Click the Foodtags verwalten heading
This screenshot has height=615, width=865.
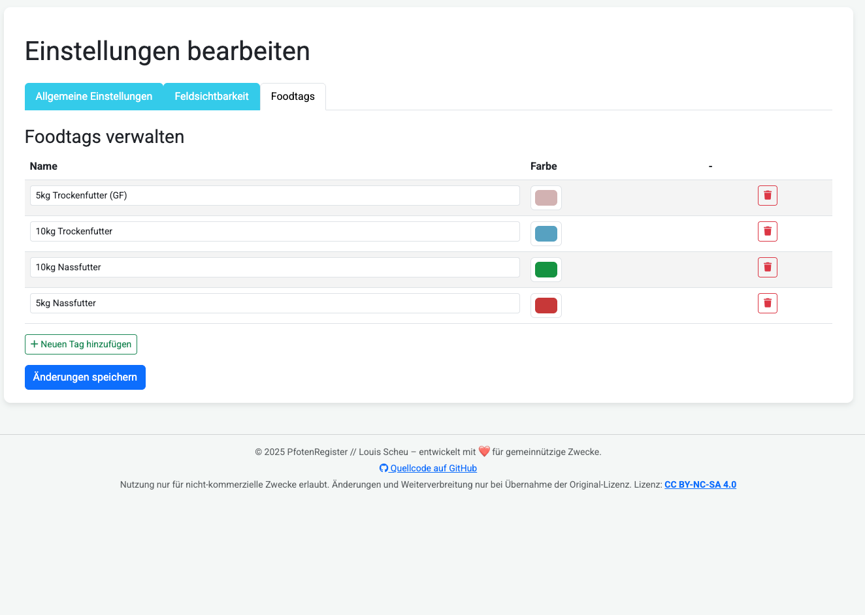pyautogui.click(x=105, y=136)
